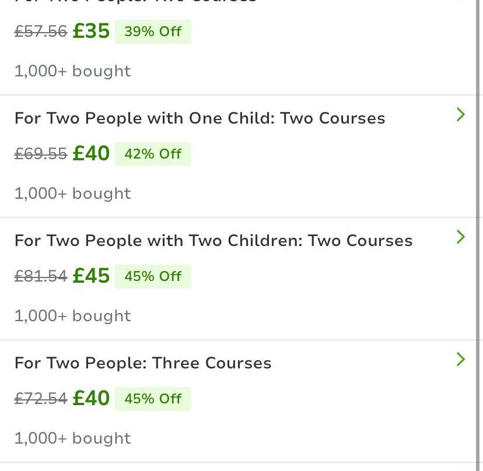Select the £40 price for the One Child option
Screen dimensions: 483x471
pyautogui.click(x=91, y=154)
